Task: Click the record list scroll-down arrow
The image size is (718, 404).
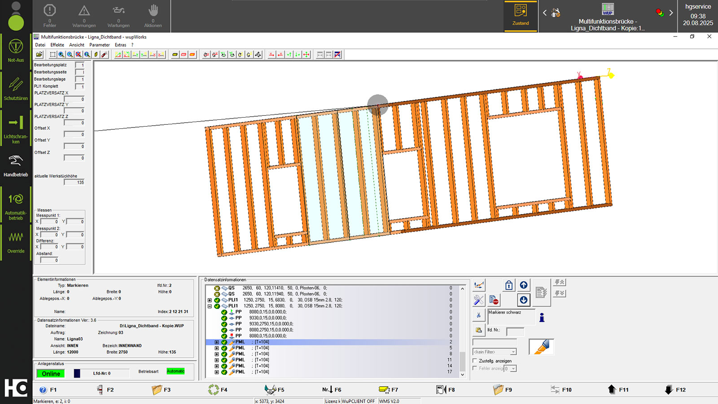Action: (x=462, y=374)
